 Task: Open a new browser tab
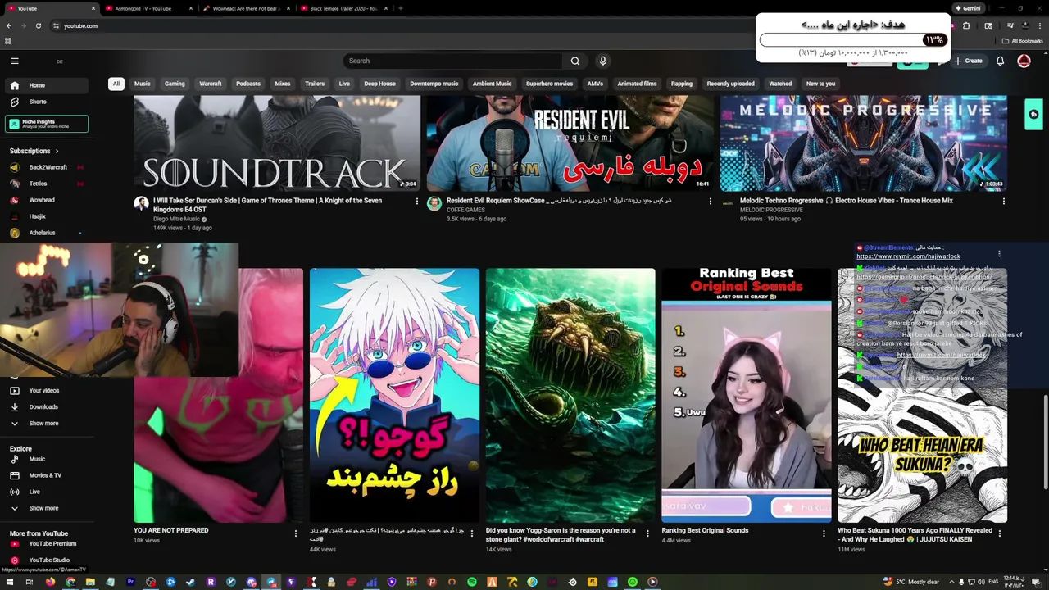pos(400,8)
